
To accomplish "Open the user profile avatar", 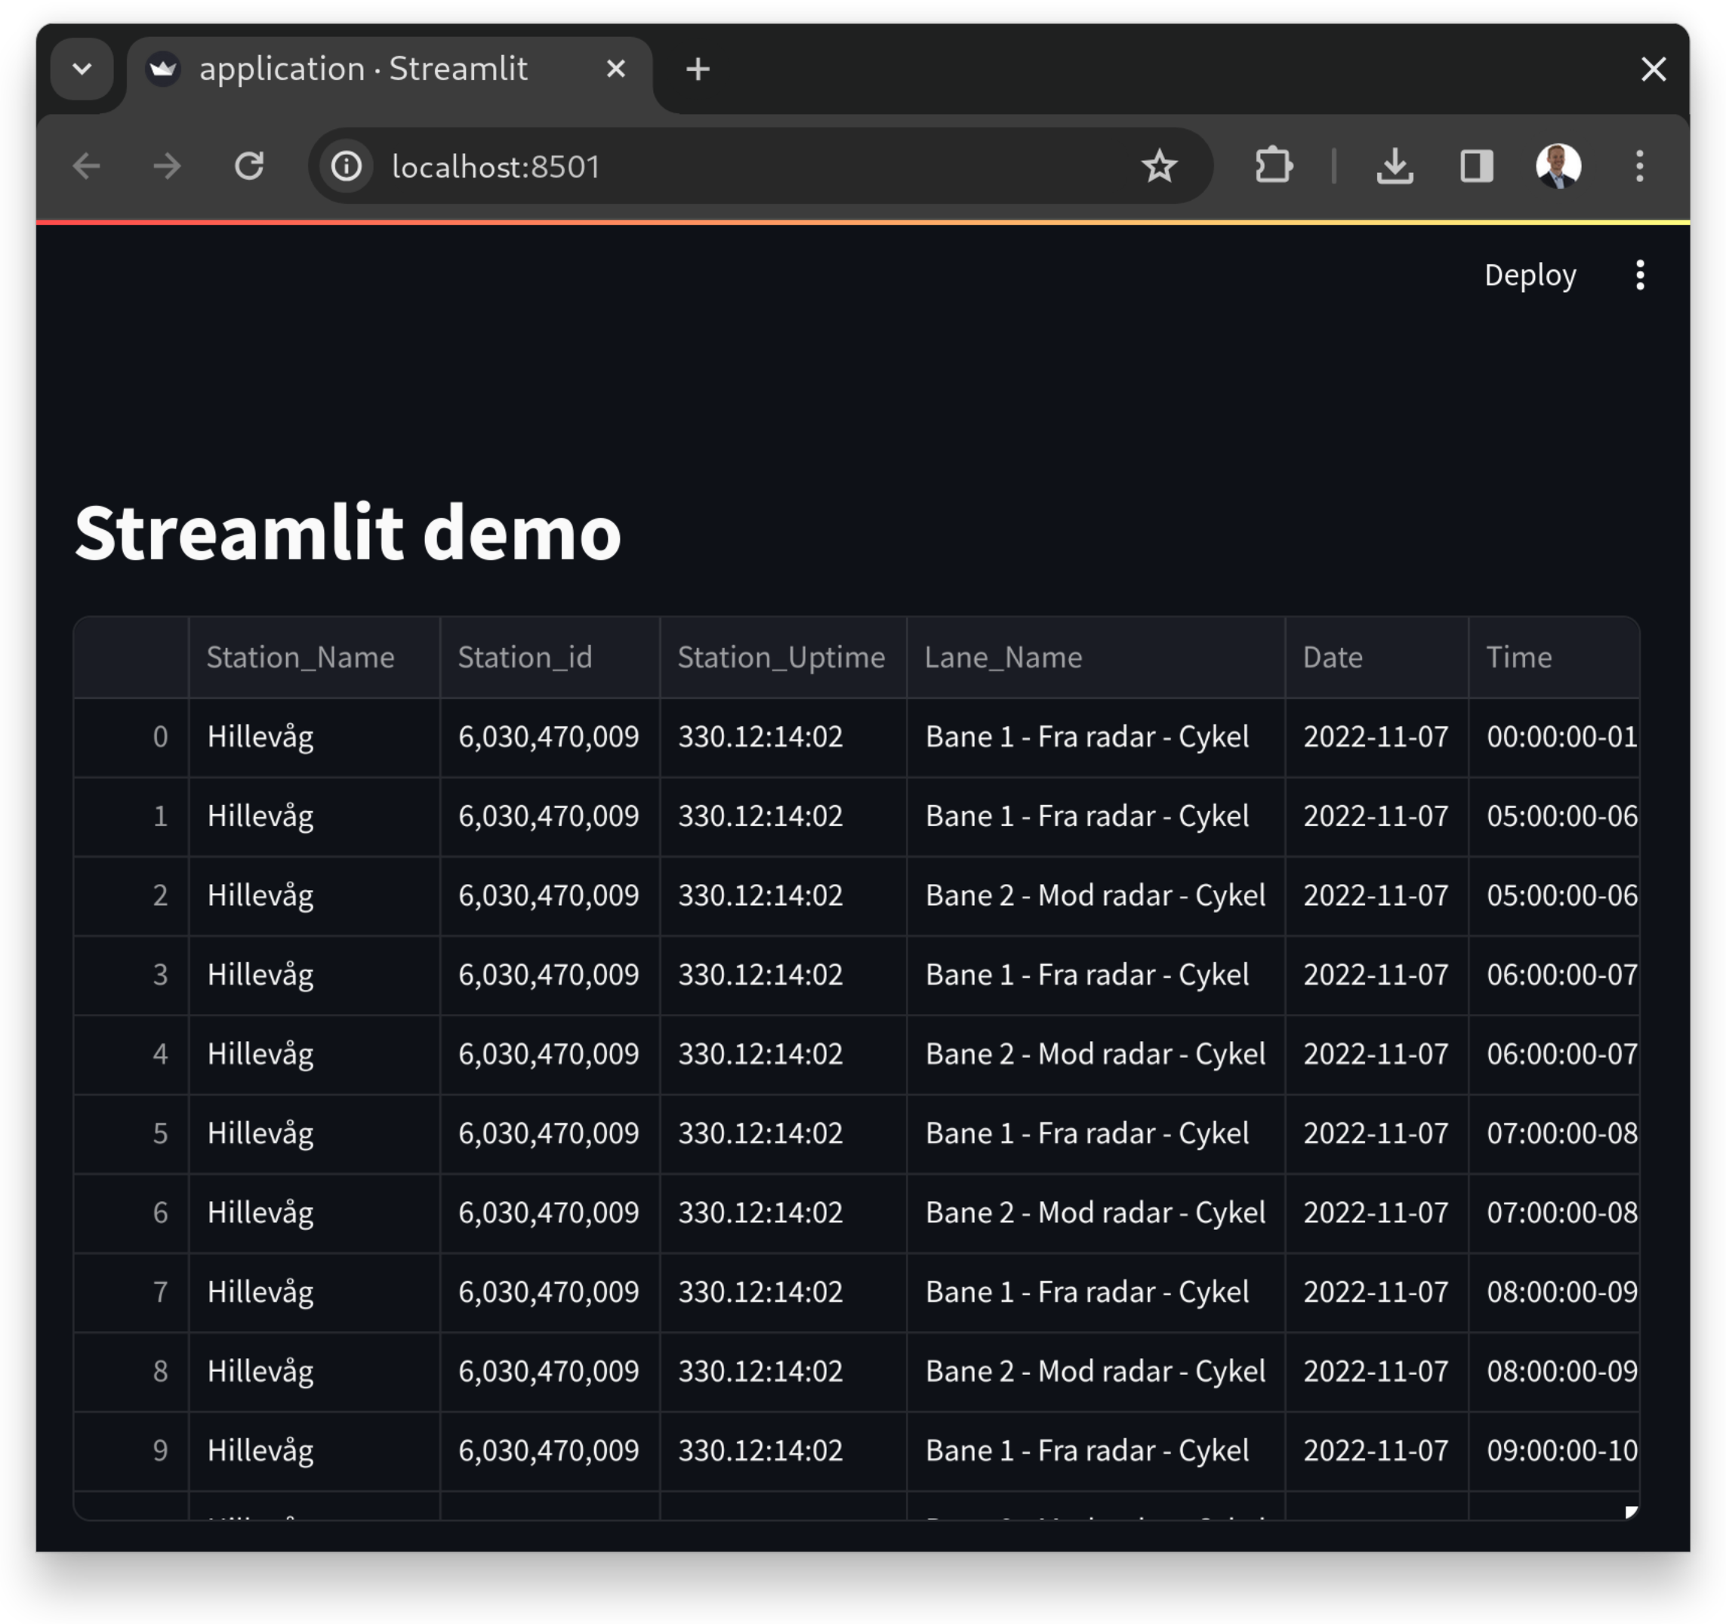I will coord(1558,166).
